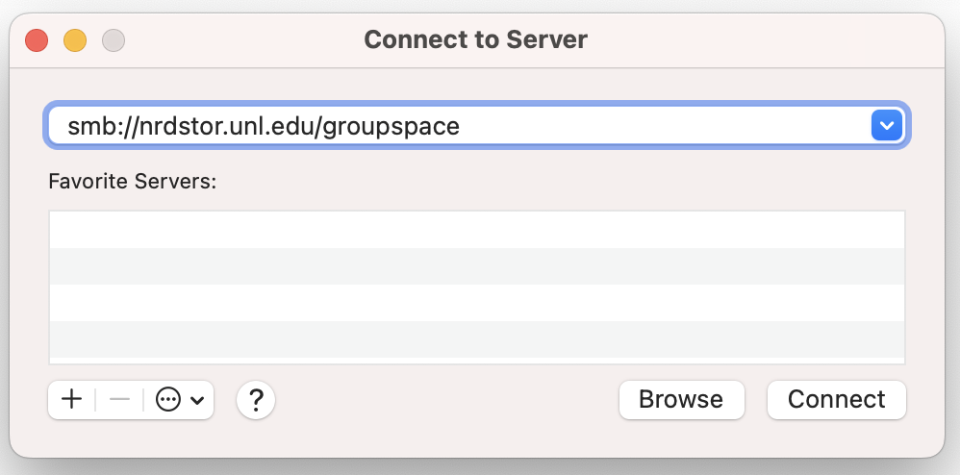Click the plus button to add favorite server
The height and width of the screenshot is (475, 960).
[72, 400]
